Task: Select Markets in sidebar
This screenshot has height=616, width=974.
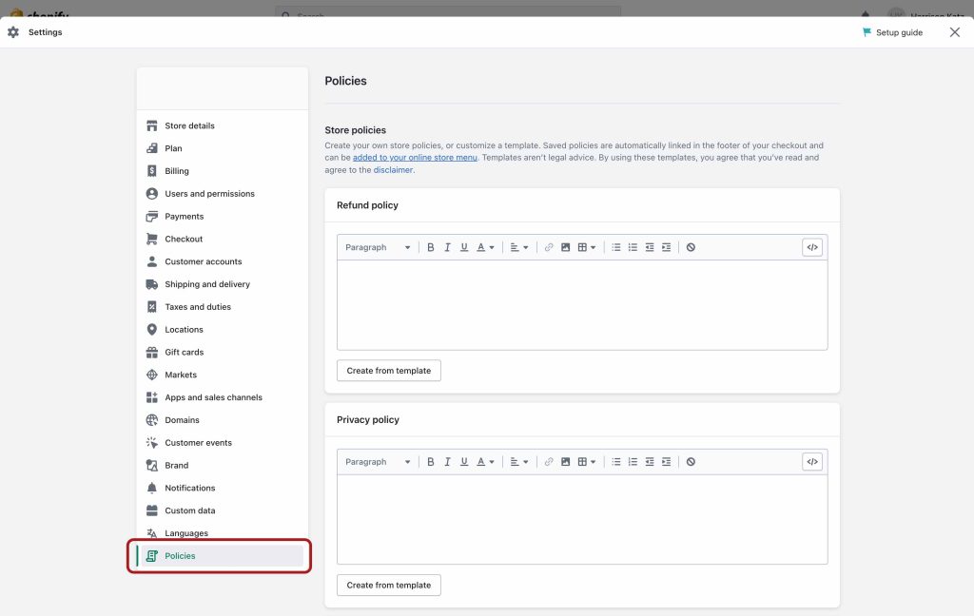Action: (x=223, y=375)
